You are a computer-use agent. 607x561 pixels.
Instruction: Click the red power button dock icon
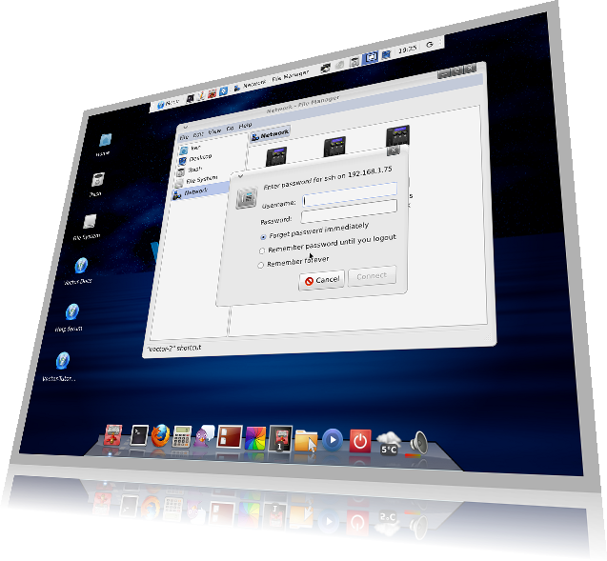pos(359,441)
